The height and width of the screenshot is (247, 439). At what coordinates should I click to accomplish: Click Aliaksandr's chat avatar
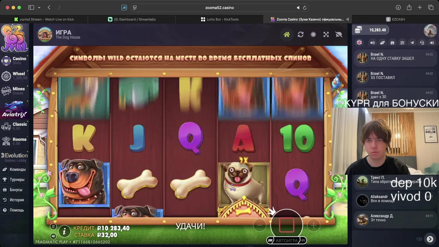(362, 200)
